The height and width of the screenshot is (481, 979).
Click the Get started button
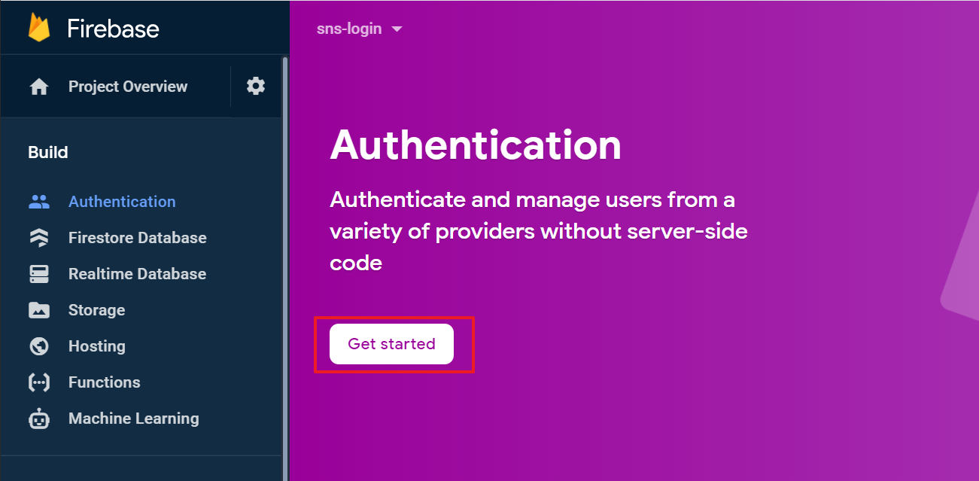point(391,344)
